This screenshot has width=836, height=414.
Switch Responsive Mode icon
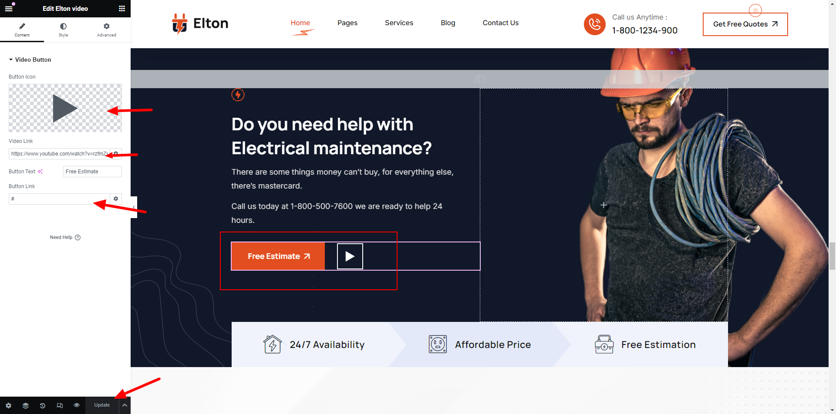point(60,405)
